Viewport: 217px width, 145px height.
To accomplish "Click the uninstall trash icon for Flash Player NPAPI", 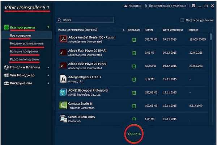I will click(134, 53).
